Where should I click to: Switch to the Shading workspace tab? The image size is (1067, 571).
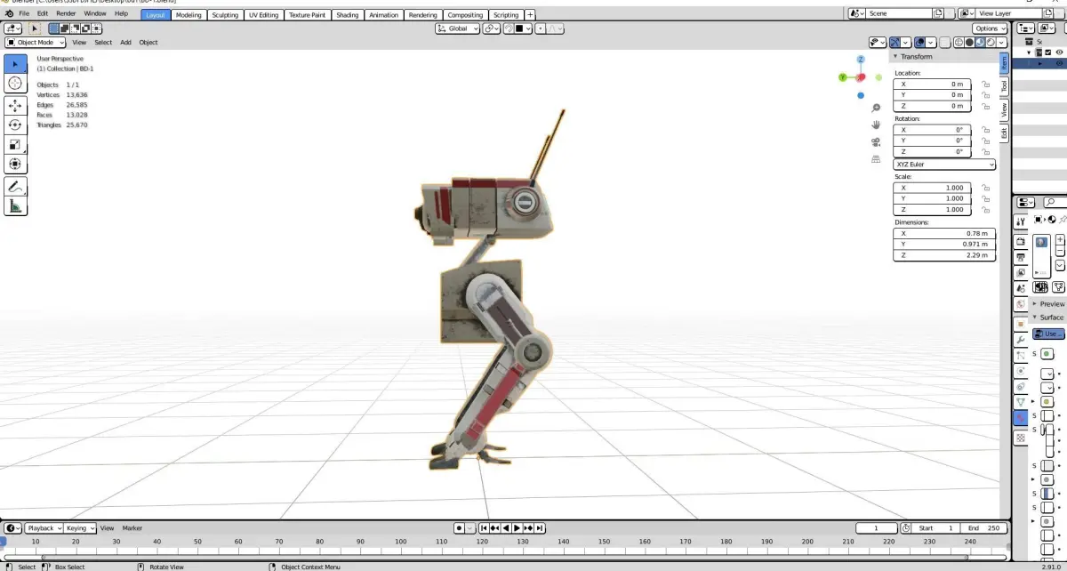coord(348,15)
